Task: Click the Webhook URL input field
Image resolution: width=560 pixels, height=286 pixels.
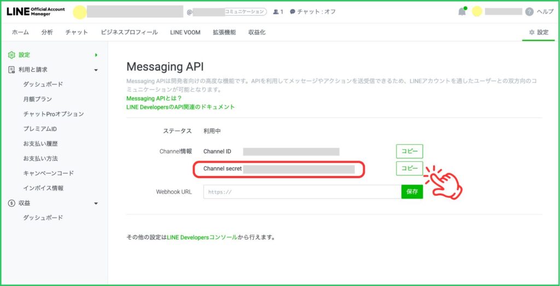Action: point(302,192)
